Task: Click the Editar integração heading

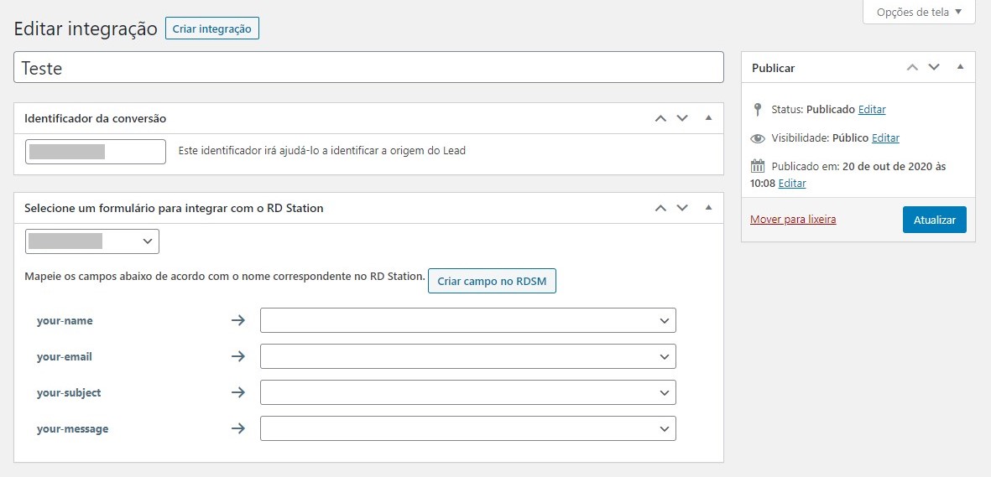Action: coord(86,29)
